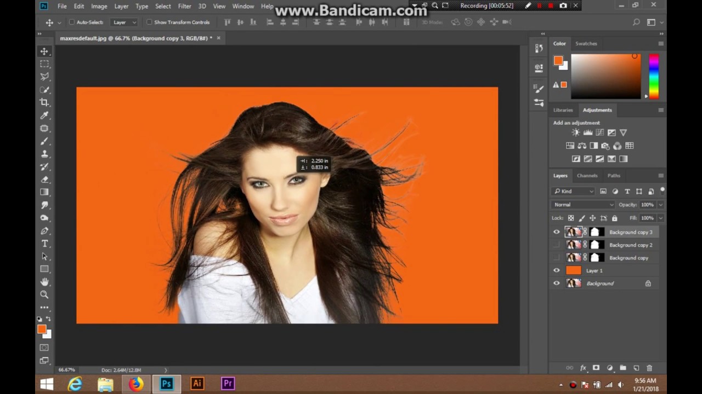Select the Layer 1 orange thumbnail
The width and height of the screenshot is (702, 394).
point(573,270)
